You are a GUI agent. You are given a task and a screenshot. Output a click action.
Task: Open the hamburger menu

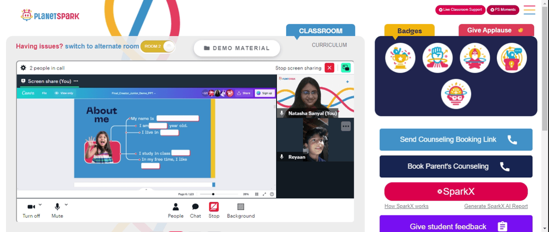529,10
